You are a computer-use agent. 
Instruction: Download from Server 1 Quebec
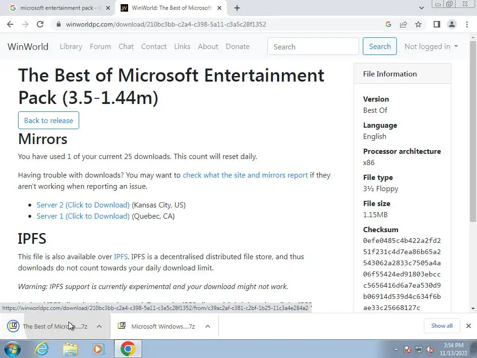tap(83, 216)
